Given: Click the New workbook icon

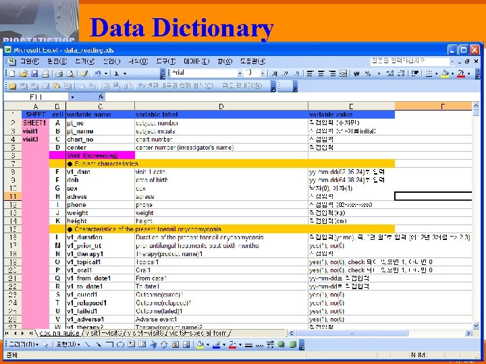Looking at the screenshot, I should click(x=12, y=73).
